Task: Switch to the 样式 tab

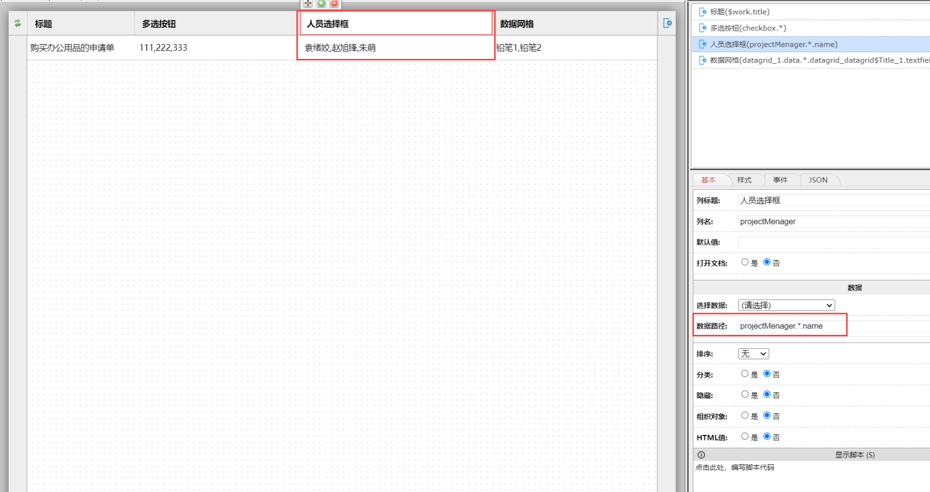Action: coord(744,180)
